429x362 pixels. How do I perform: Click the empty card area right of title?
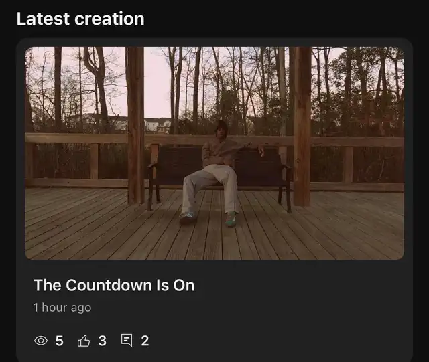(300, 285)
